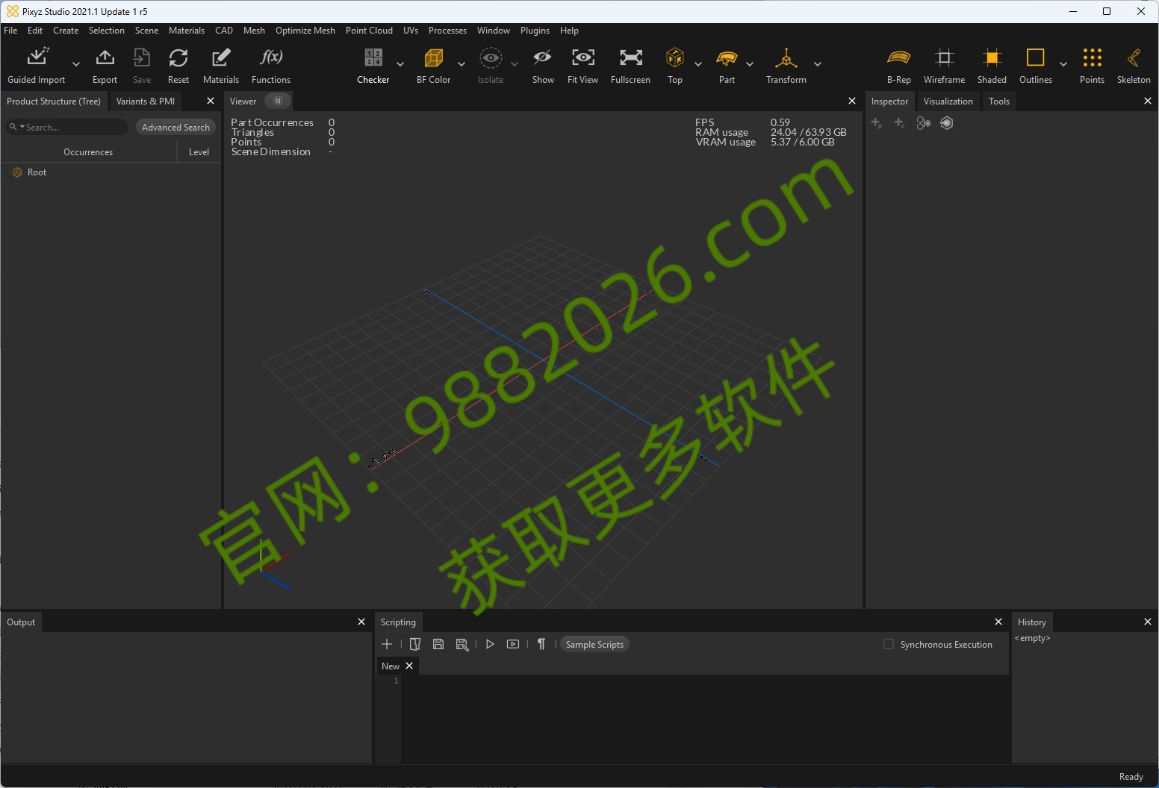Screen dimensions: 1159x788
Task: Pause the Viewer with the pause toggle
Action: coord(278,101)
